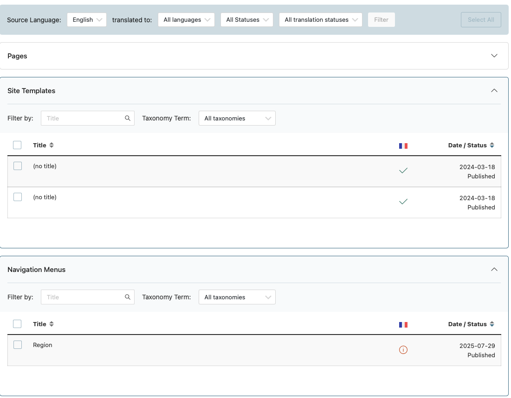This screenshot has width=511, height=398.
Task: Check the Region menu checkbox
Action: point(18,345)
